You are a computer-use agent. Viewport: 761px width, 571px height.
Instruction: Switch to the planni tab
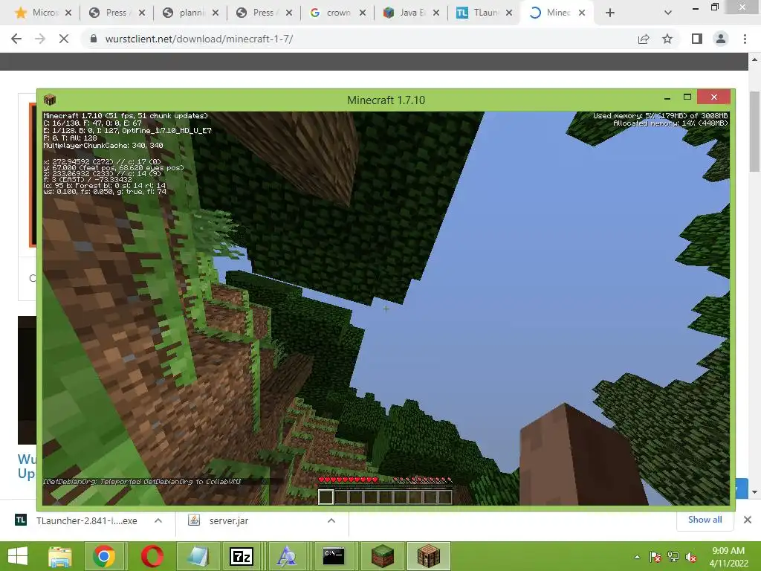pos(190,13)
